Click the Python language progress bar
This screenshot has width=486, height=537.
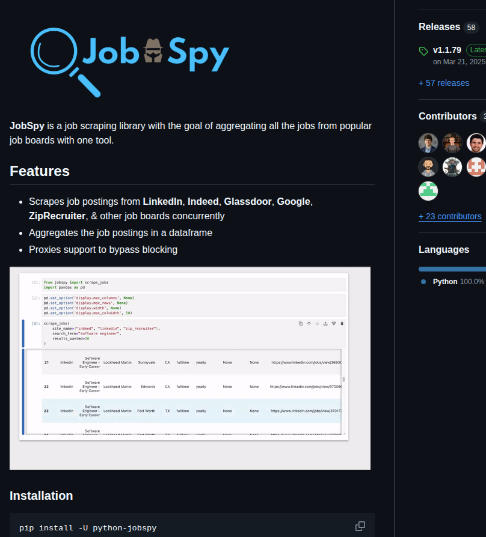click(x=452, y=269)
